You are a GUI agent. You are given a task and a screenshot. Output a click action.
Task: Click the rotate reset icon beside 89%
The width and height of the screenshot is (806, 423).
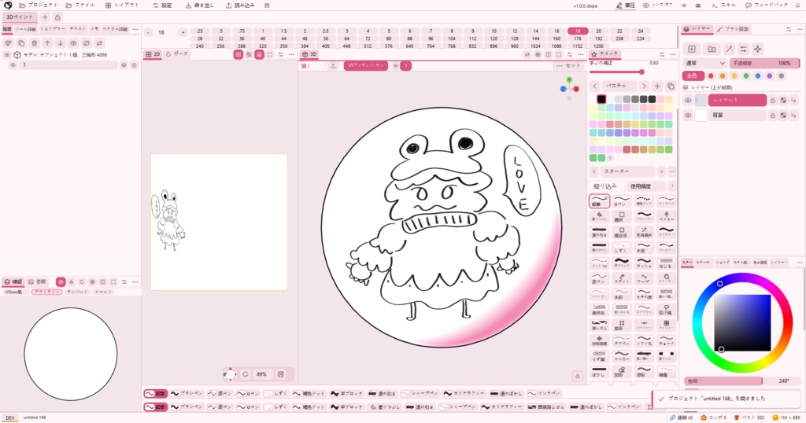(x=246, y=374)
